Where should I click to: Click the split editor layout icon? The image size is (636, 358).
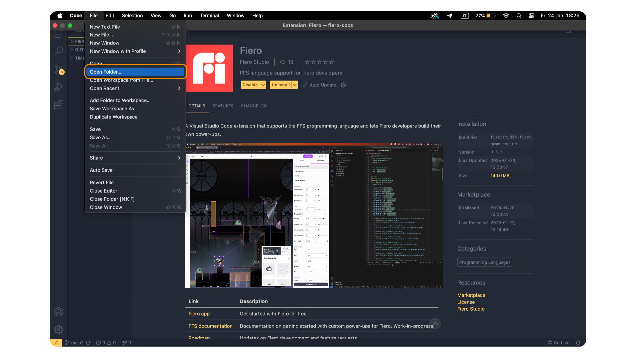tap(568, 31)
